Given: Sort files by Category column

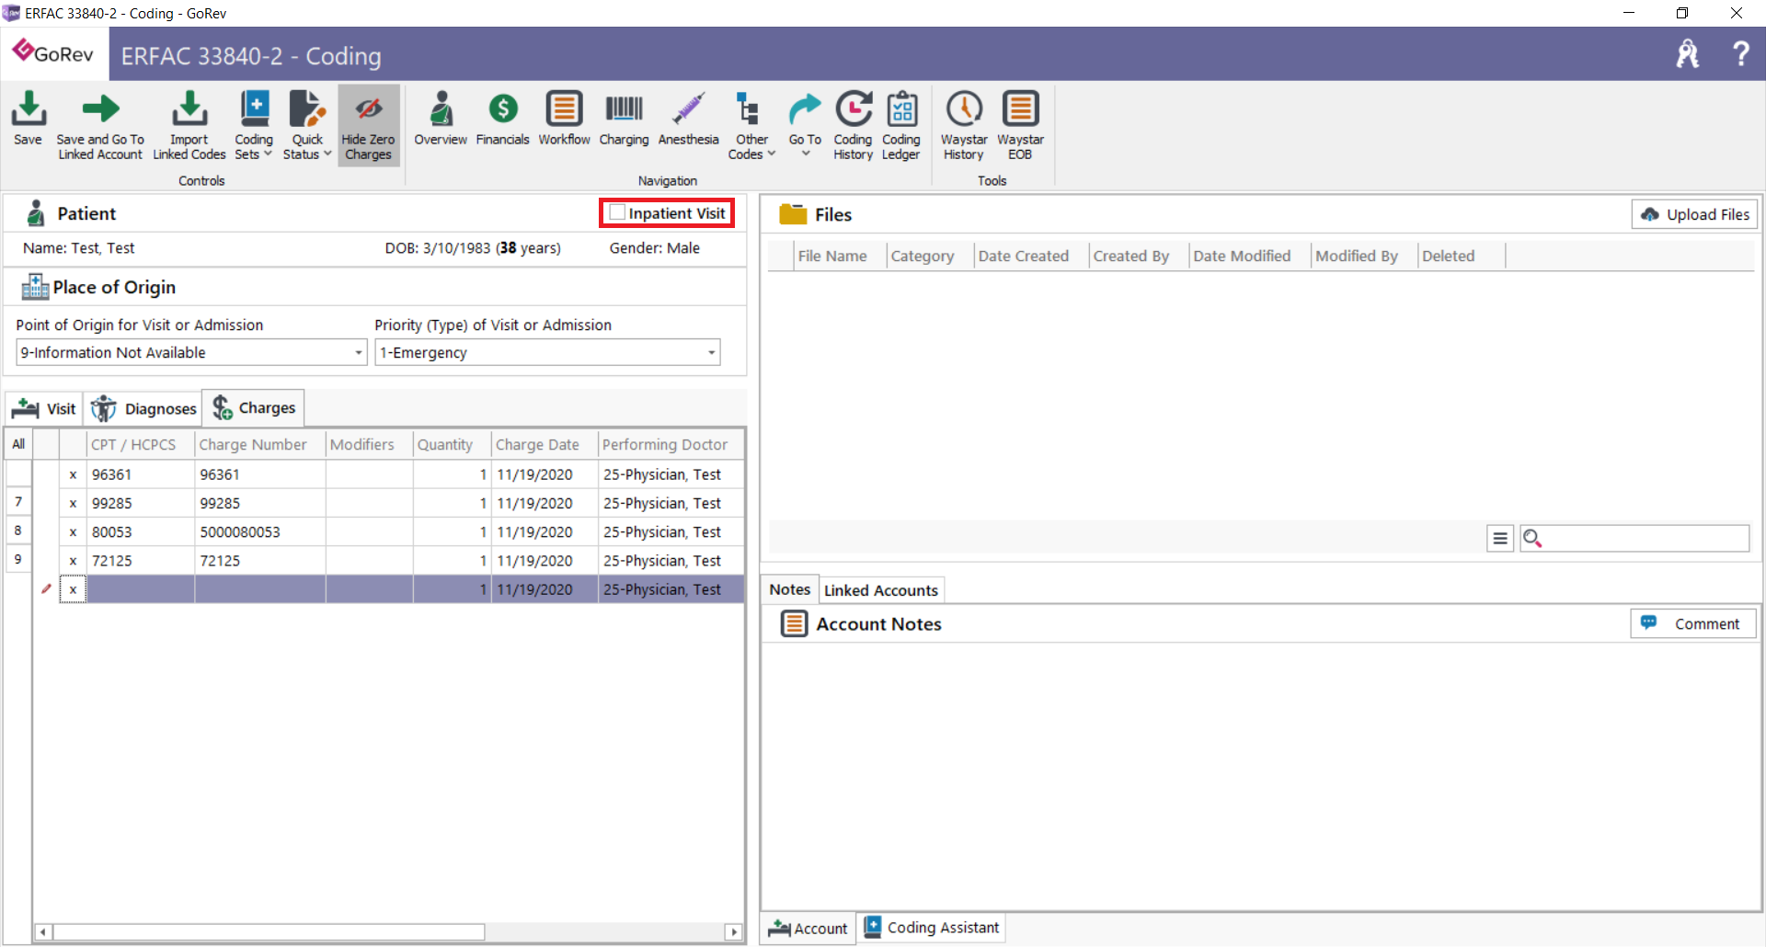Looking at the screenshot, I should (x=929, y=256).
